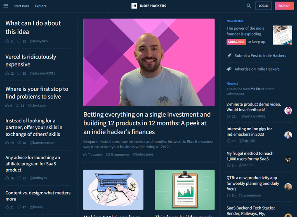The width and height of the screenshot is (297, 217).
Task: Open the featured article hero image
Action: point(149,62)
